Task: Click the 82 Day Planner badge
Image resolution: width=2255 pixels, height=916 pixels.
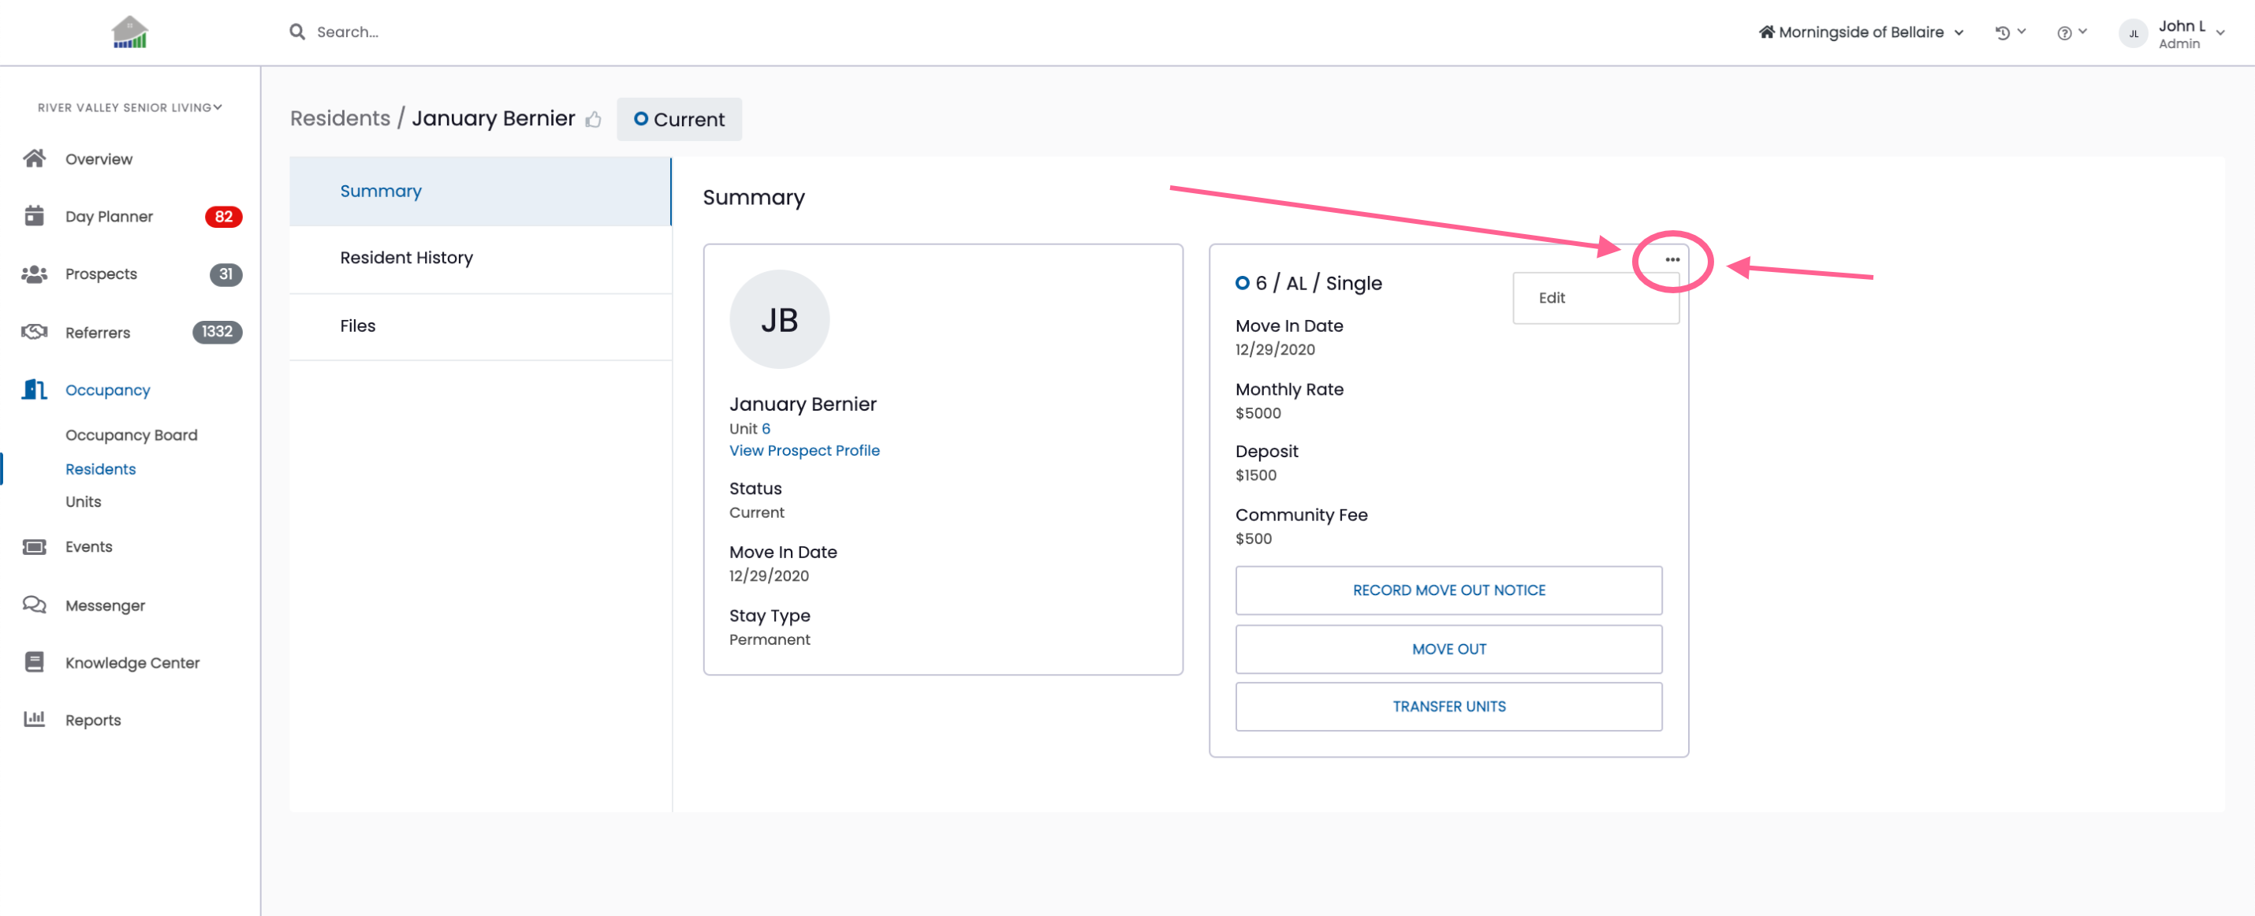Action: point(223,216)
